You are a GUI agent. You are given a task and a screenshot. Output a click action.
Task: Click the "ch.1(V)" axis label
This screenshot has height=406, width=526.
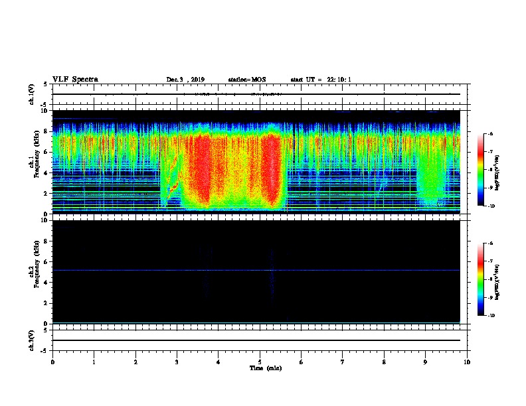pos(32,94)
